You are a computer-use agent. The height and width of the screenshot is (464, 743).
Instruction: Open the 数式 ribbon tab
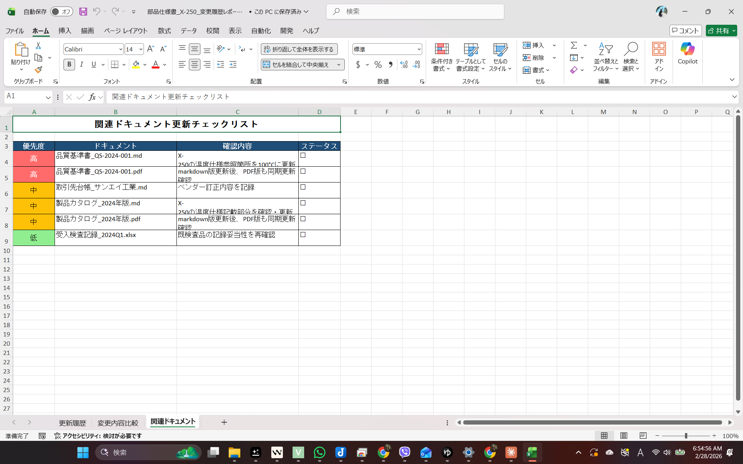[x=164, y=31]
